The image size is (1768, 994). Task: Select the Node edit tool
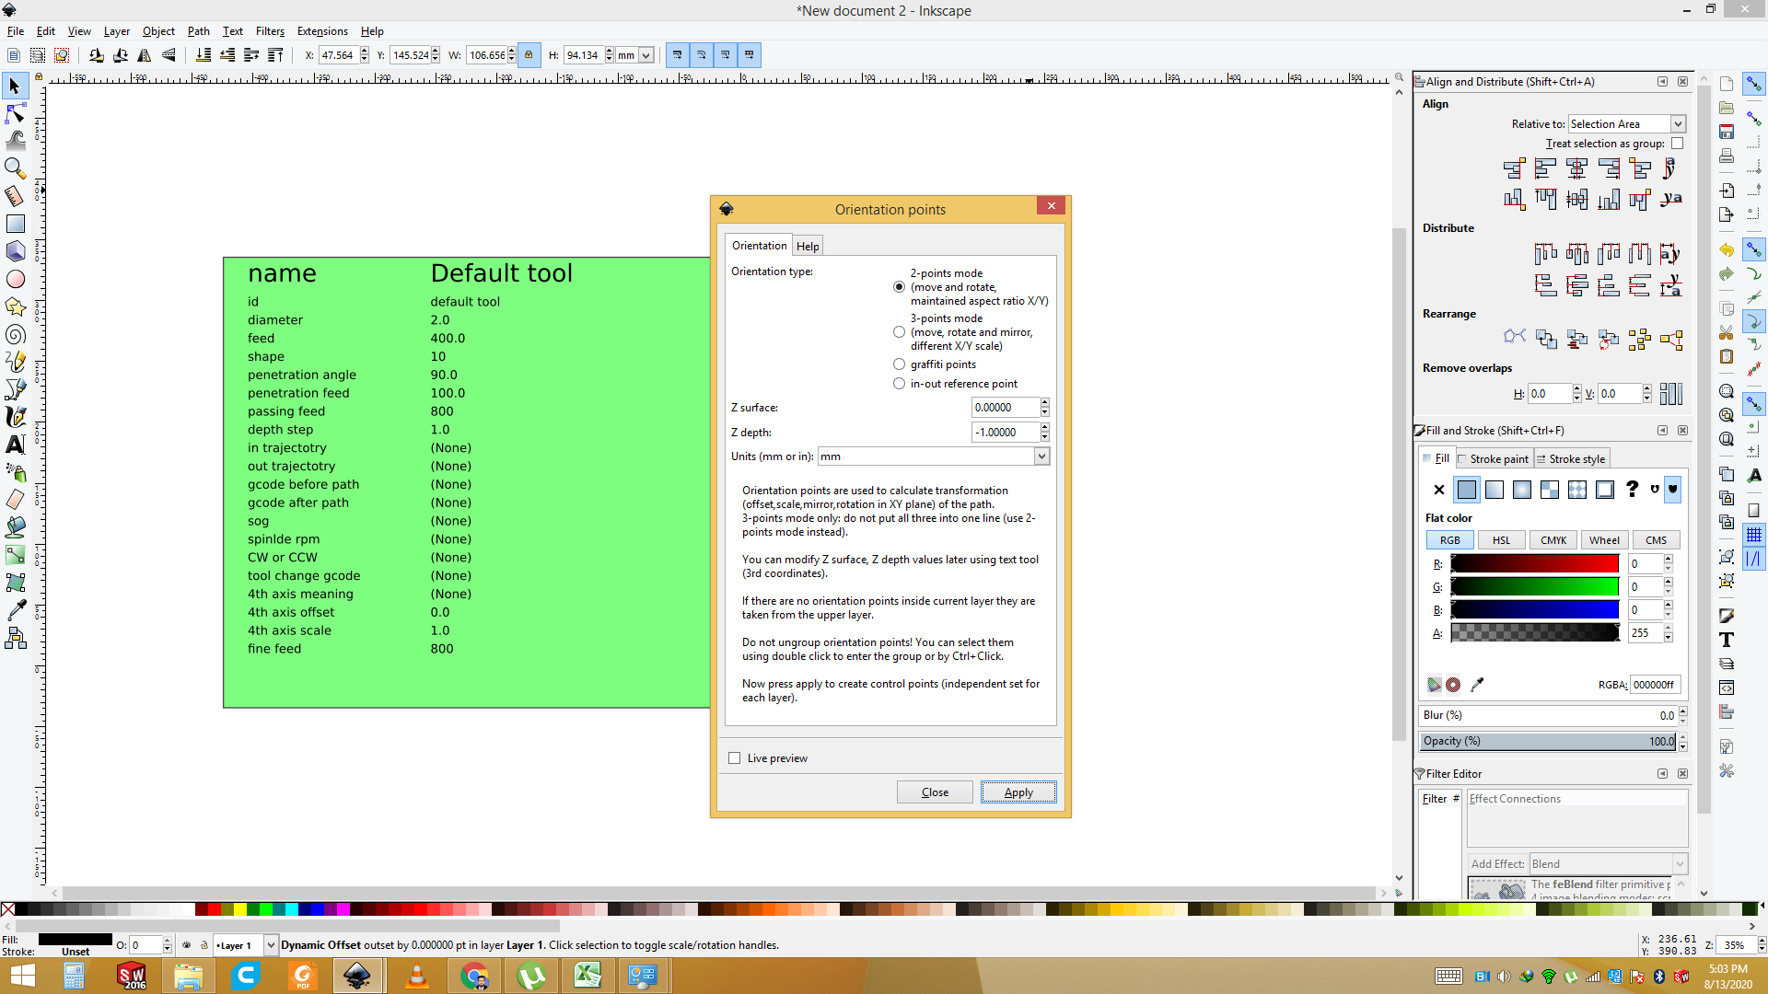tap(16, 113)
